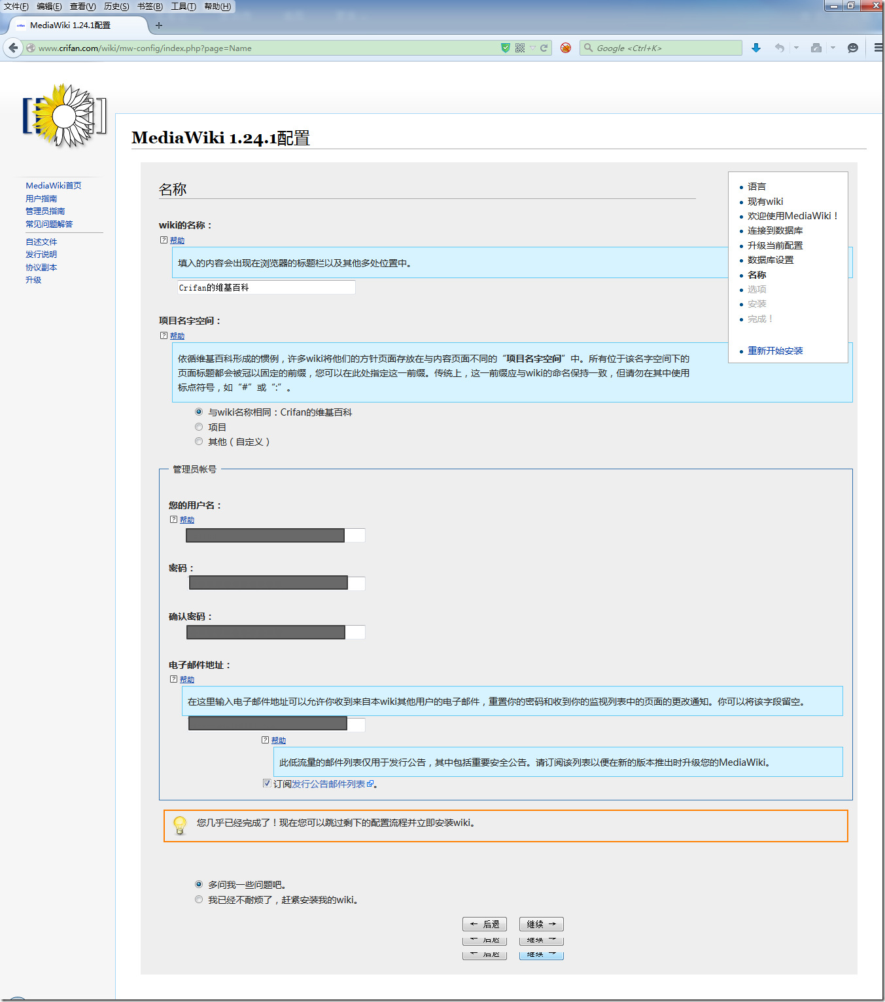Screen dimensions: 885x1002
Task: Click the red blocker extension icon
Action: coord(566,48)
